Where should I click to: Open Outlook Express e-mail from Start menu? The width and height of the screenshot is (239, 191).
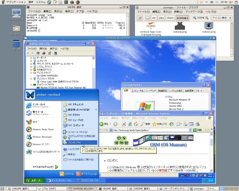tap(37, 113)
